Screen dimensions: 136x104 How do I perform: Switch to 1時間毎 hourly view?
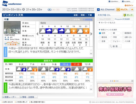pos(75,19)
